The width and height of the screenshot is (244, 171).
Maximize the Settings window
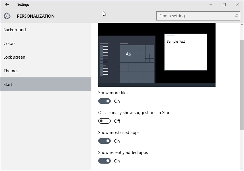click(x=224, y=5)
